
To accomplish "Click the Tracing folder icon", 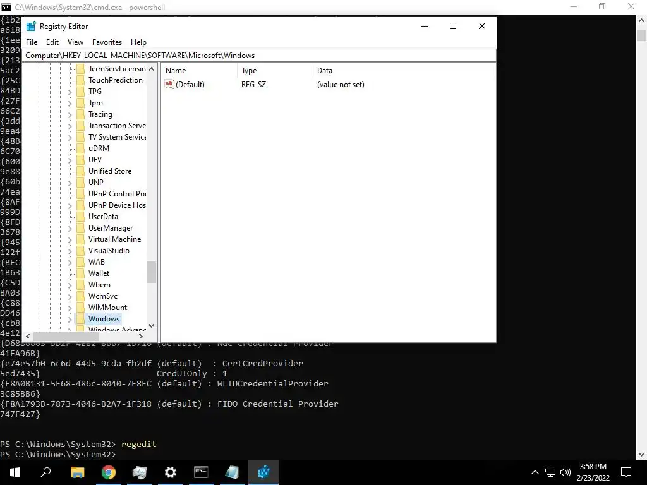I will 80,114.
